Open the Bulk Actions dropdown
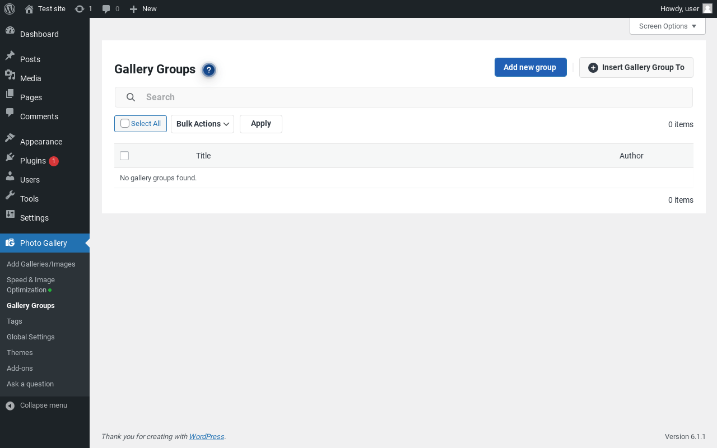717x448 pixels. [202, 124]
